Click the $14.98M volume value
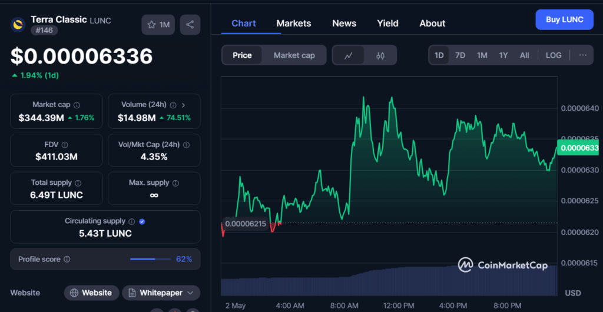Viewport: 603px width, 312px height. [137, 118]
